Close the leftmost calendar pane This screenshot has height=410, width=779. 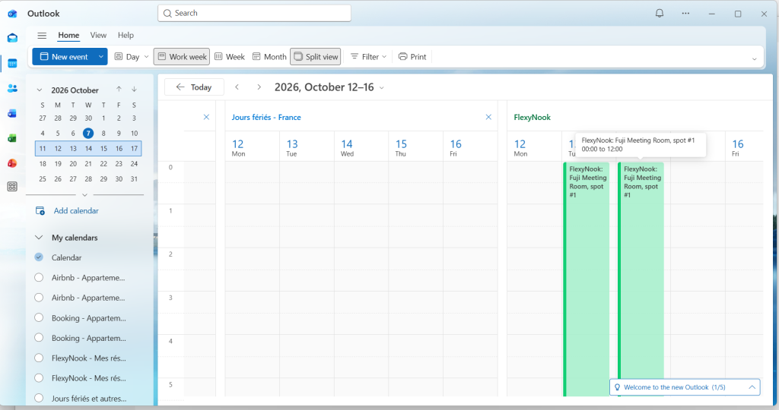[206, 117]
